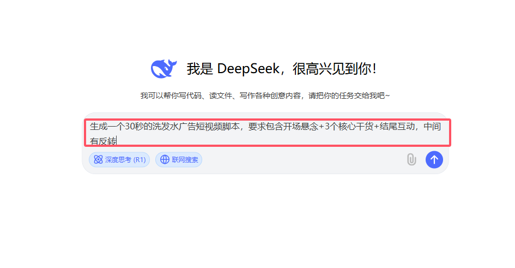The width and height of the screenshot is (515, 268).
Task: Click 结尾互动 in the prompt text
Action: pyautogui.click(x=397, y=127)
